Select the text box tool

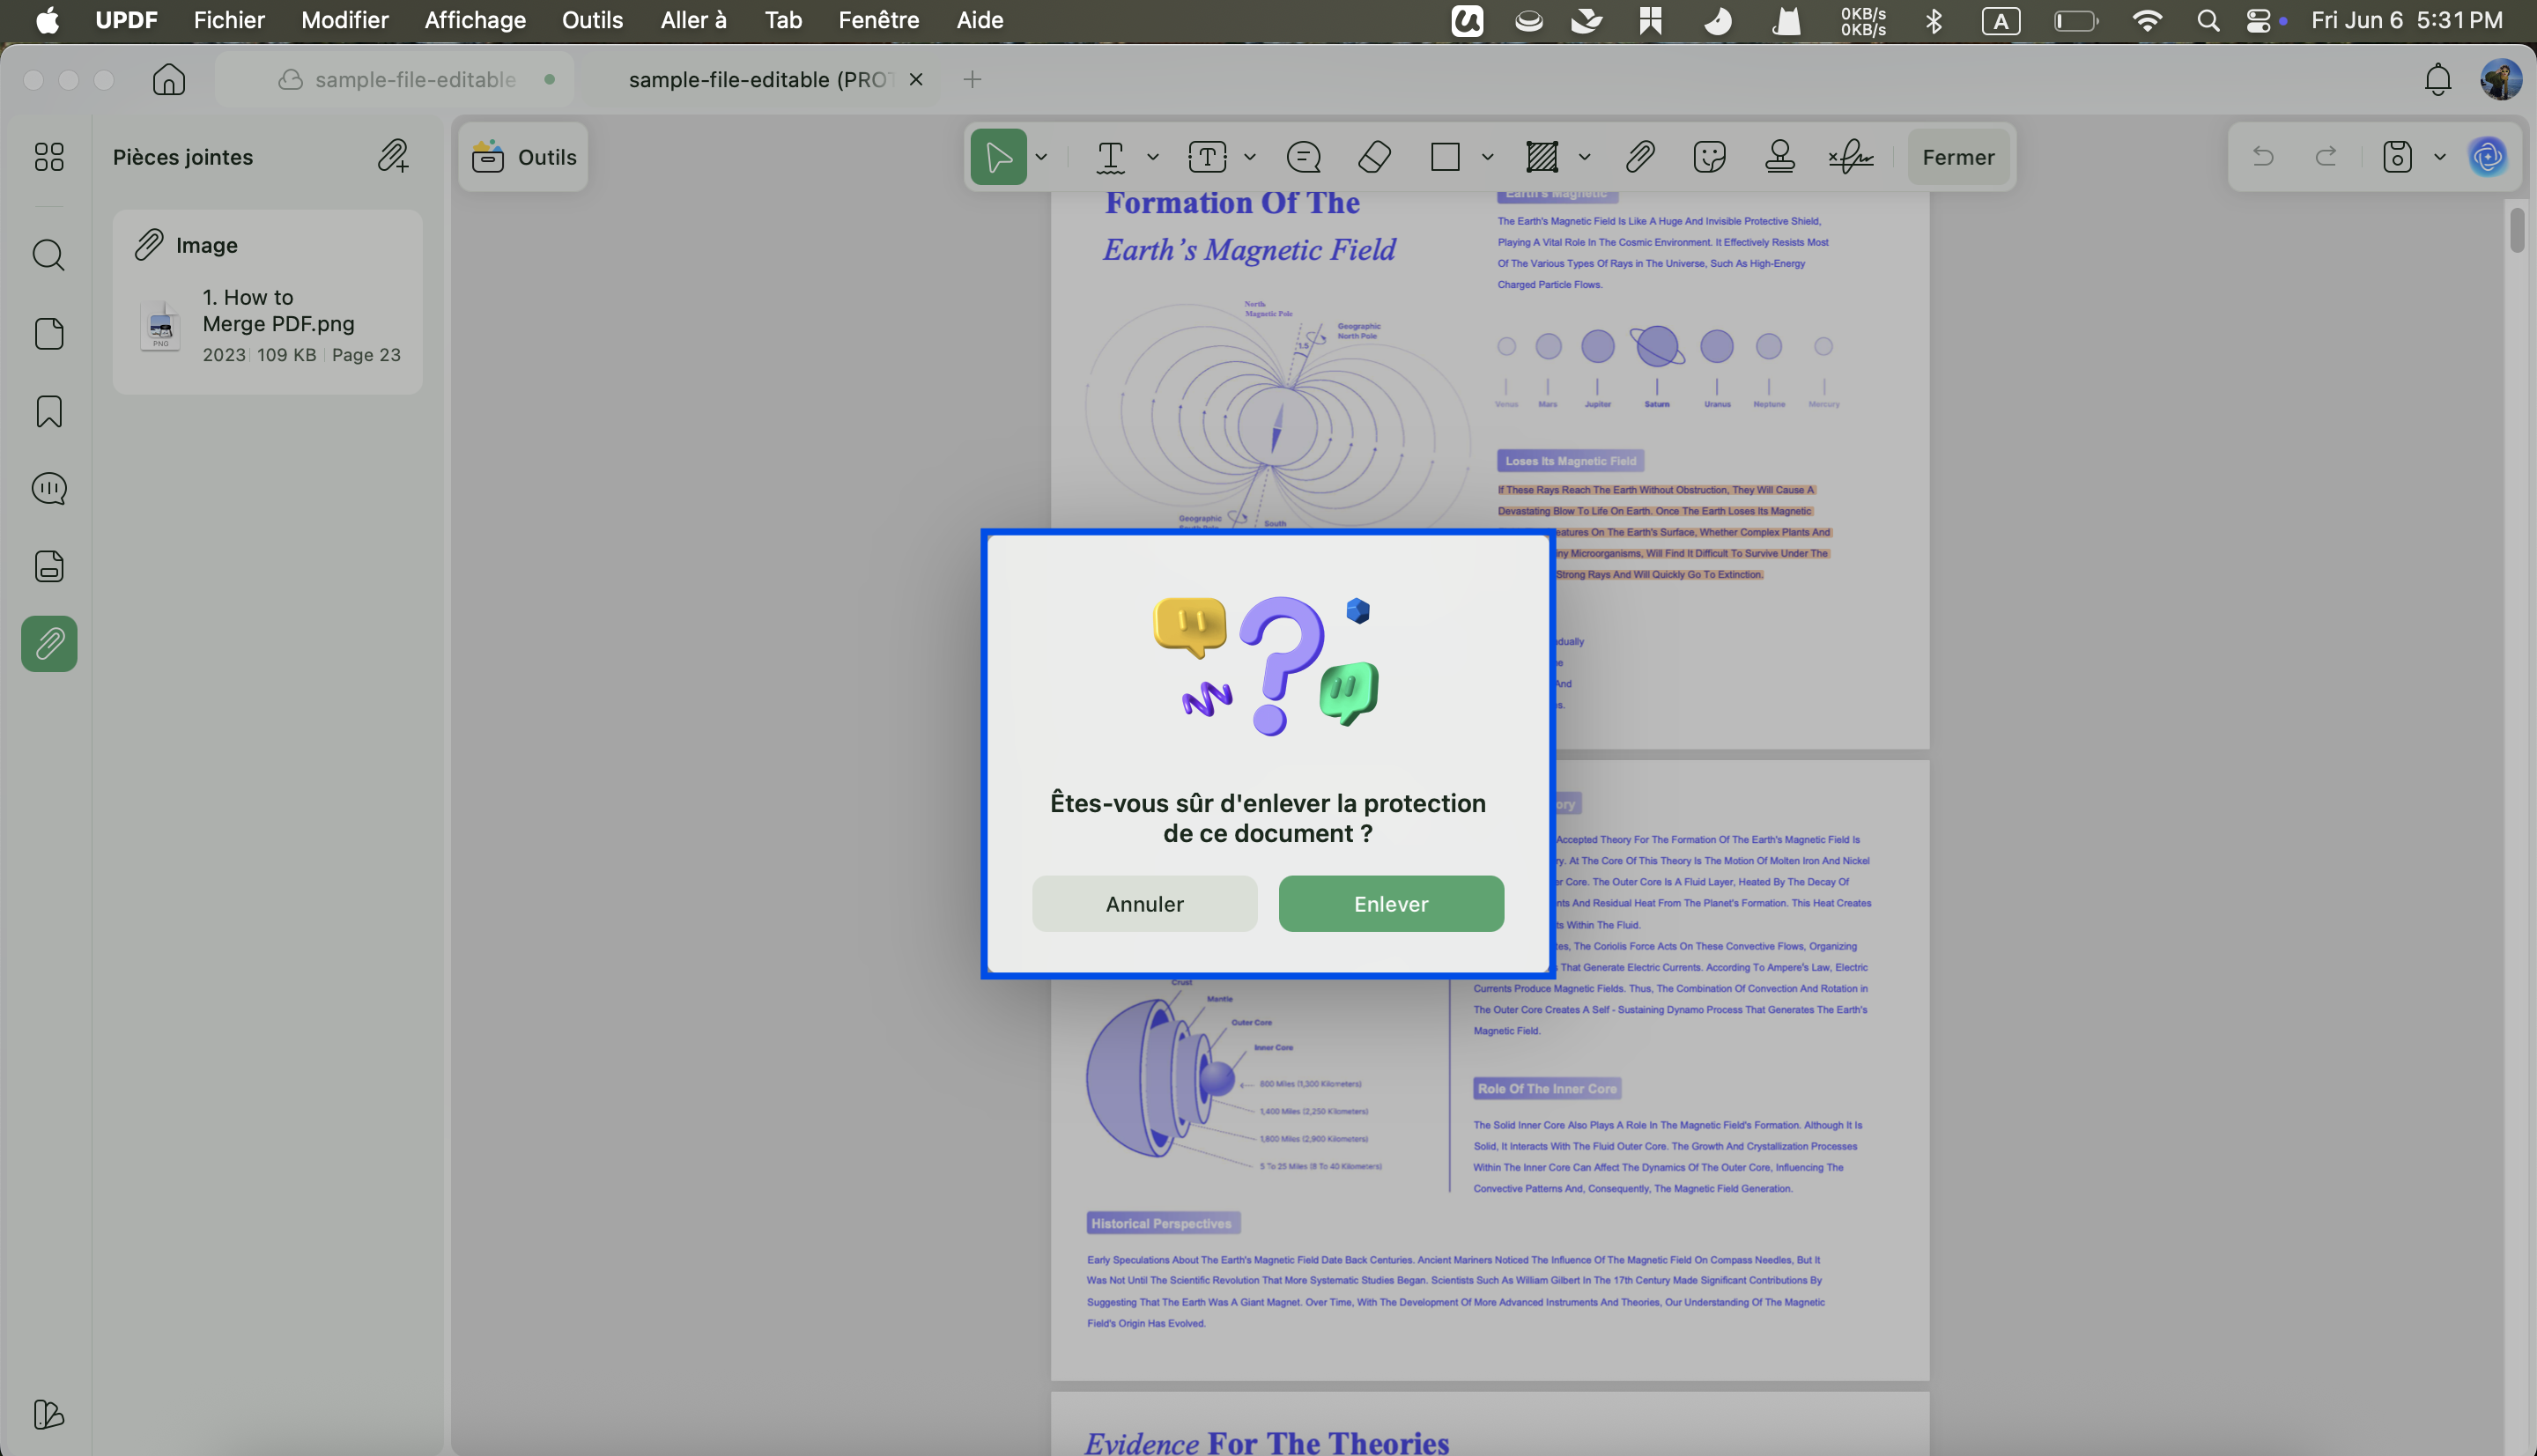(x=1207, y=157)
